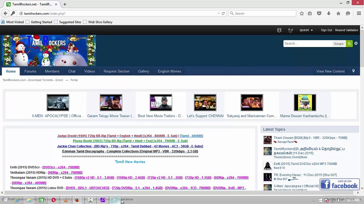Open the Pocket icon in the toolbar

[319, 13]
